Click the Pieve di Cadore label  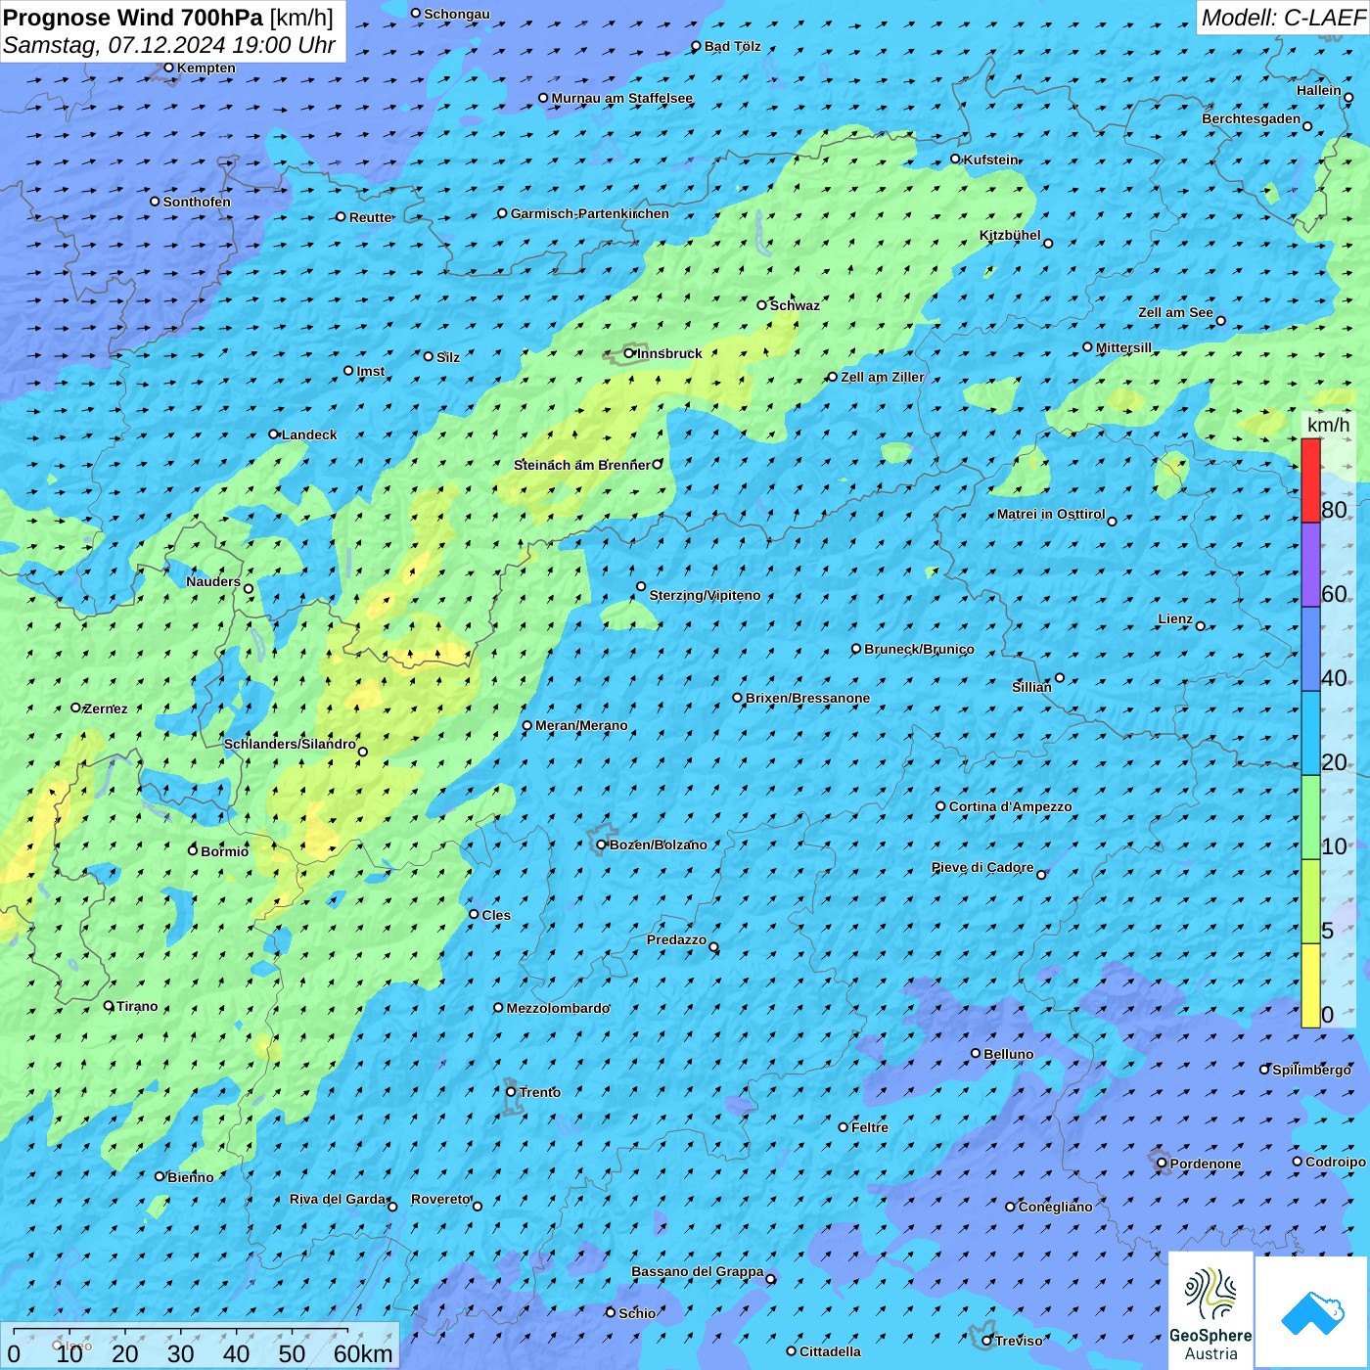[x=982, y=867]
